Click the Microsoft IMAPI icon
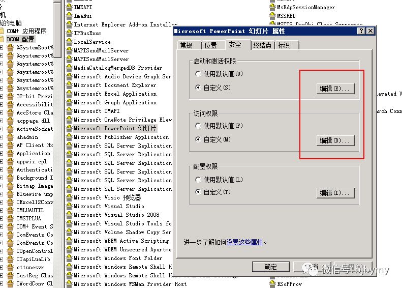 coord(69,111)
